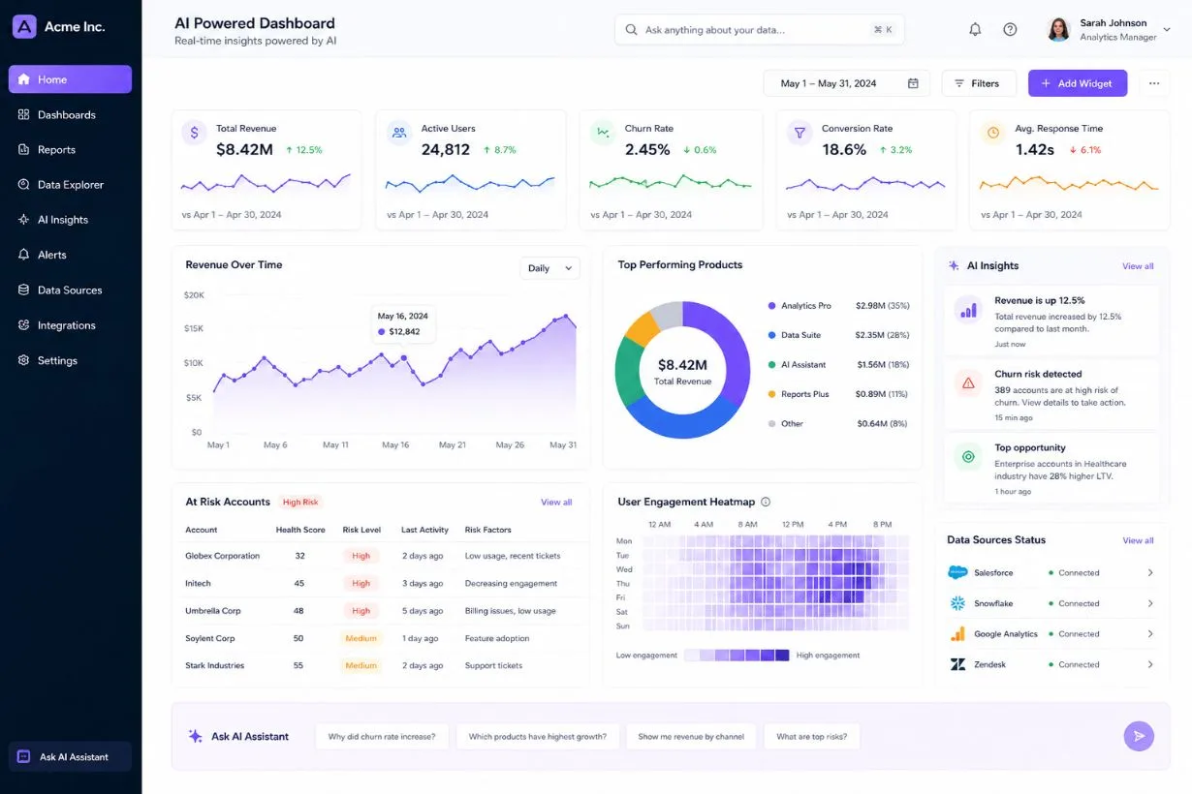The image size is (1192, 794).
Task: Open Reports in the sidebar
Action: tap(70, 149)
